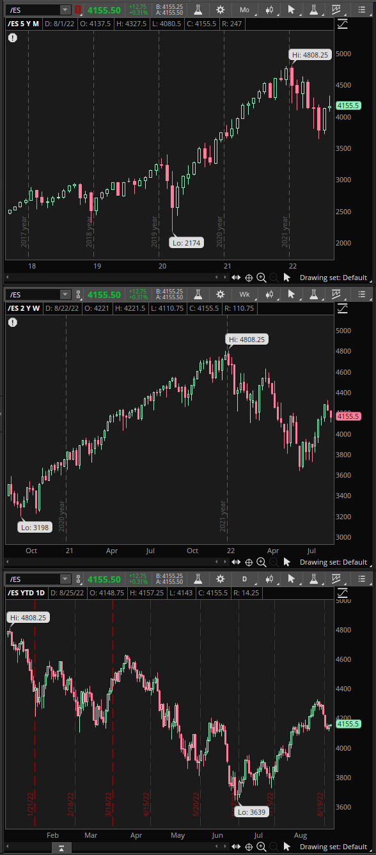Open chart templates icon in monthly chart toolbar
376x855 pixels.
[336, 10]
